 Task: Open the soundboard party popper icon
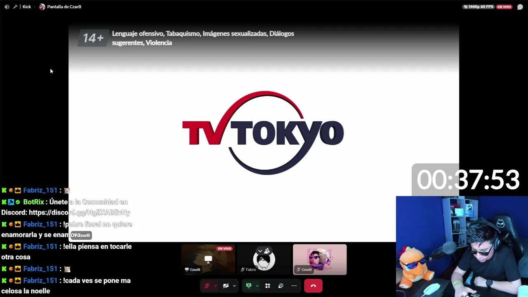(x=281, y=285)
